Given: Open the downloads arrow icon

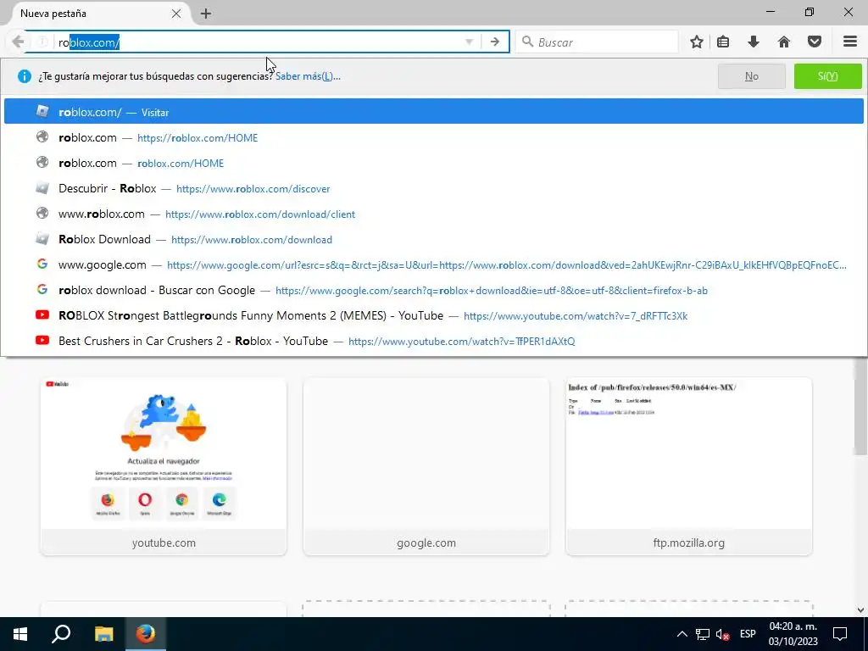Looking at the screenshot, I should click(754, 42).
